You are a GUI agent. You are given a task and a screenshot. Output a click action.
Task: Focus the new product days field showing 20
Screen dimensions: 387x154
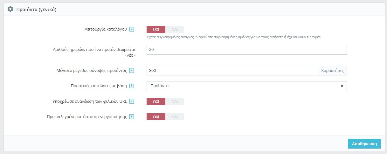[246, 50]
